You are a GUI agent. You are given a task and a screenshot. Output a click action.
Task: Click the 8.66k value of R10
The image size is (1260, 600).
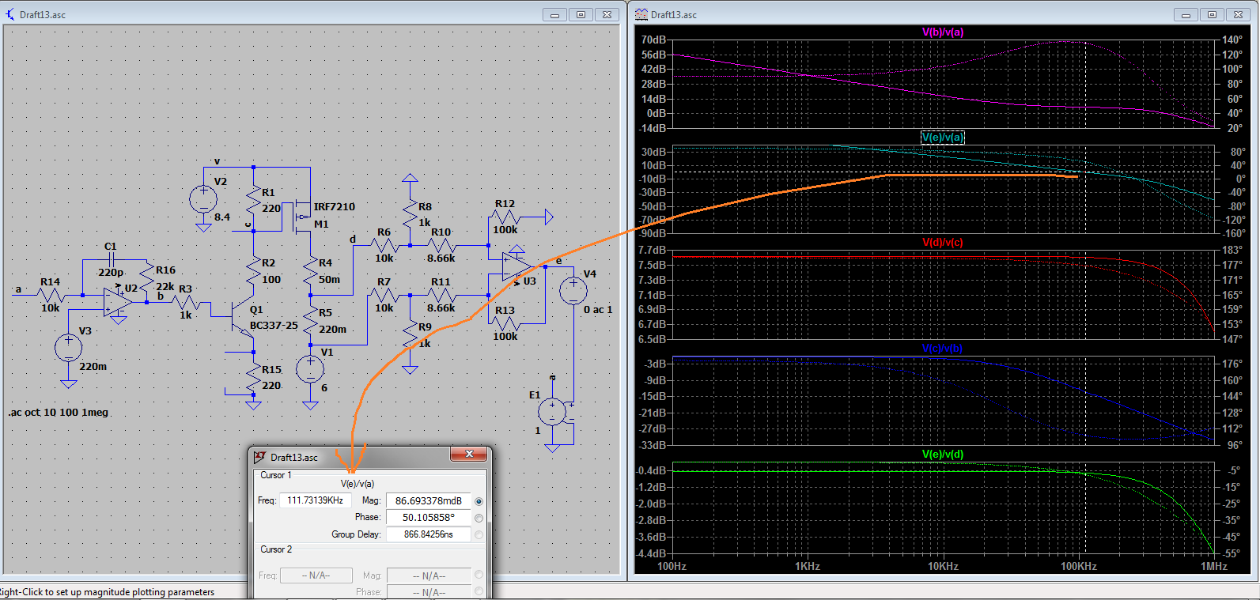[x=441, y=258]
